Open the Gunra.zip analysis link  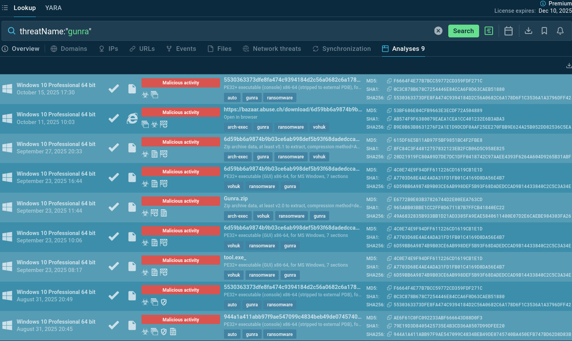tap(236, 198)
